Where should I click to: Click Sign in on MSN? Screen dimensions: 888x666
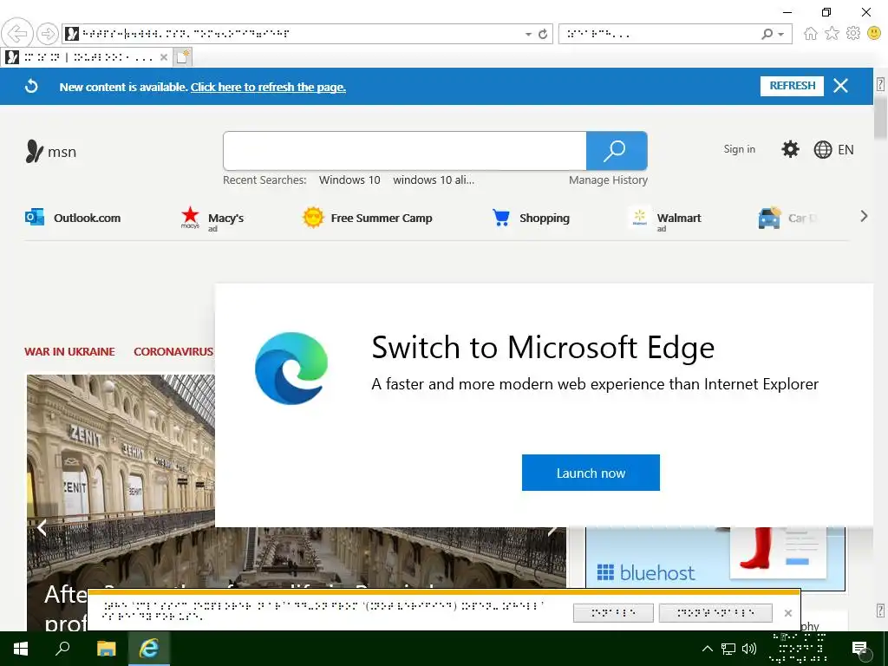[x=739, y=149]
